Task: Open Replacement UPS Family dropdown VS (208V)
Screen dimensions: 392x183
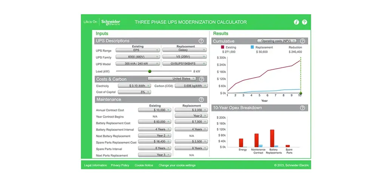Action: 185,57
